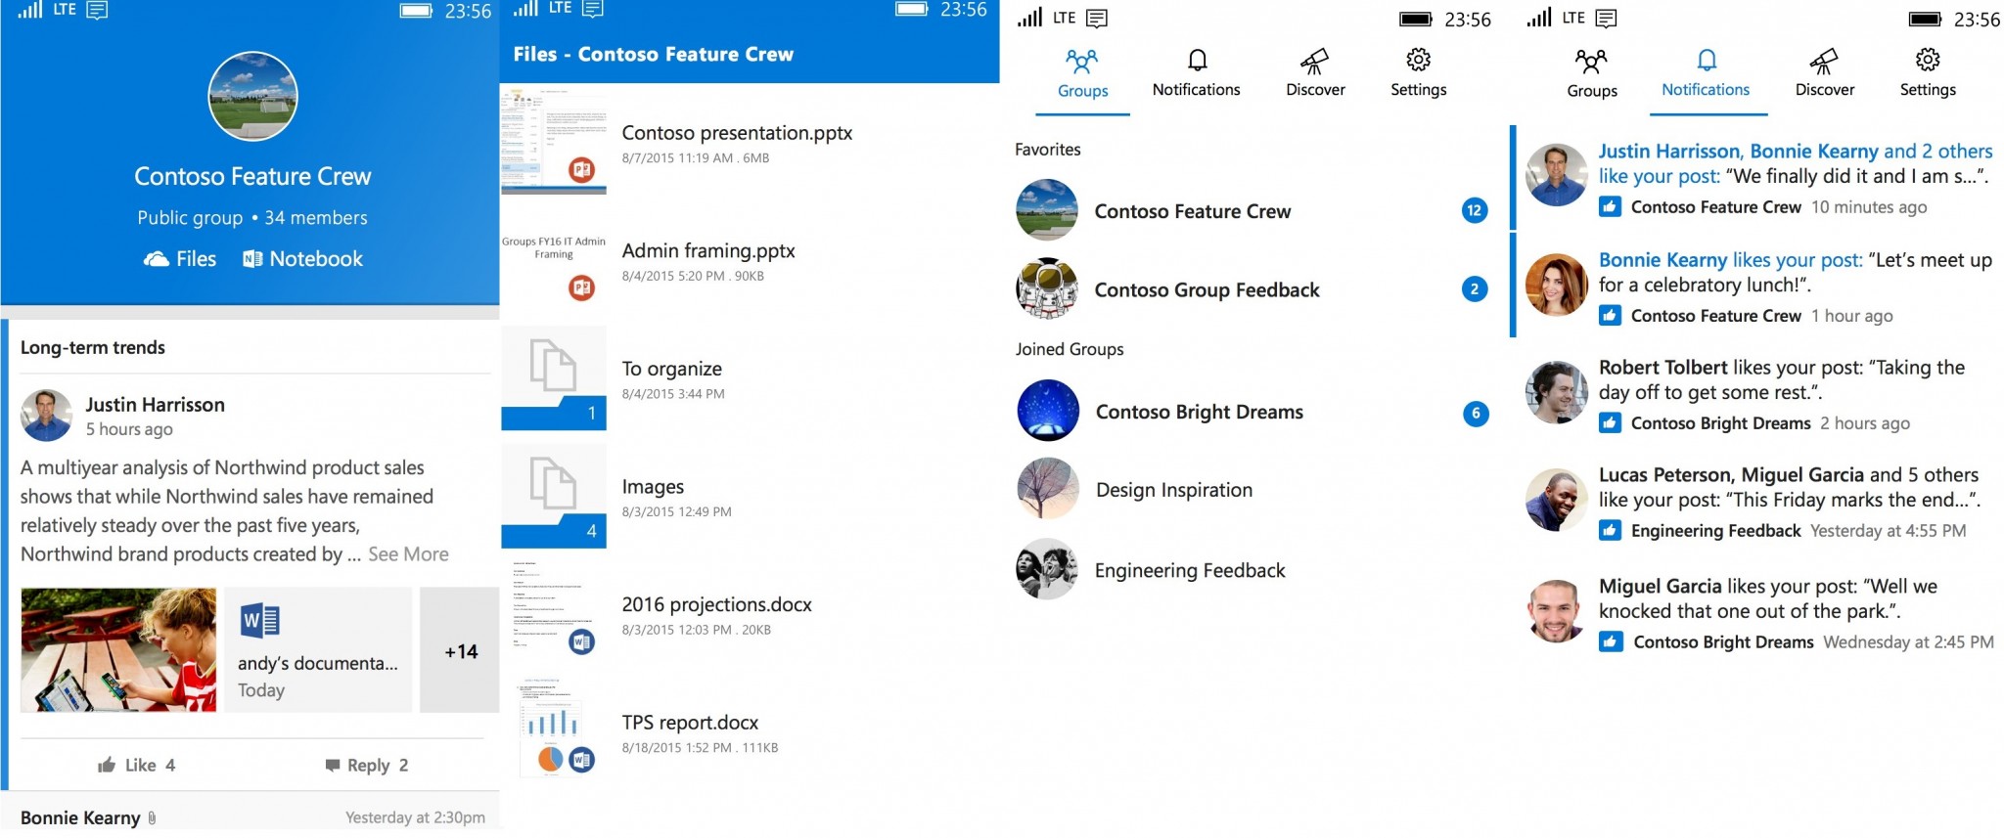This screenshot has width=2004, height=838.
Task: Open Engineering Feedback joined group
Action: click(1252, 570)
